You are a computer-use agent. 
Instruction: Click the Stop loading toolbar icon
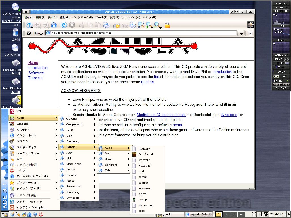[x=72, y=25]
